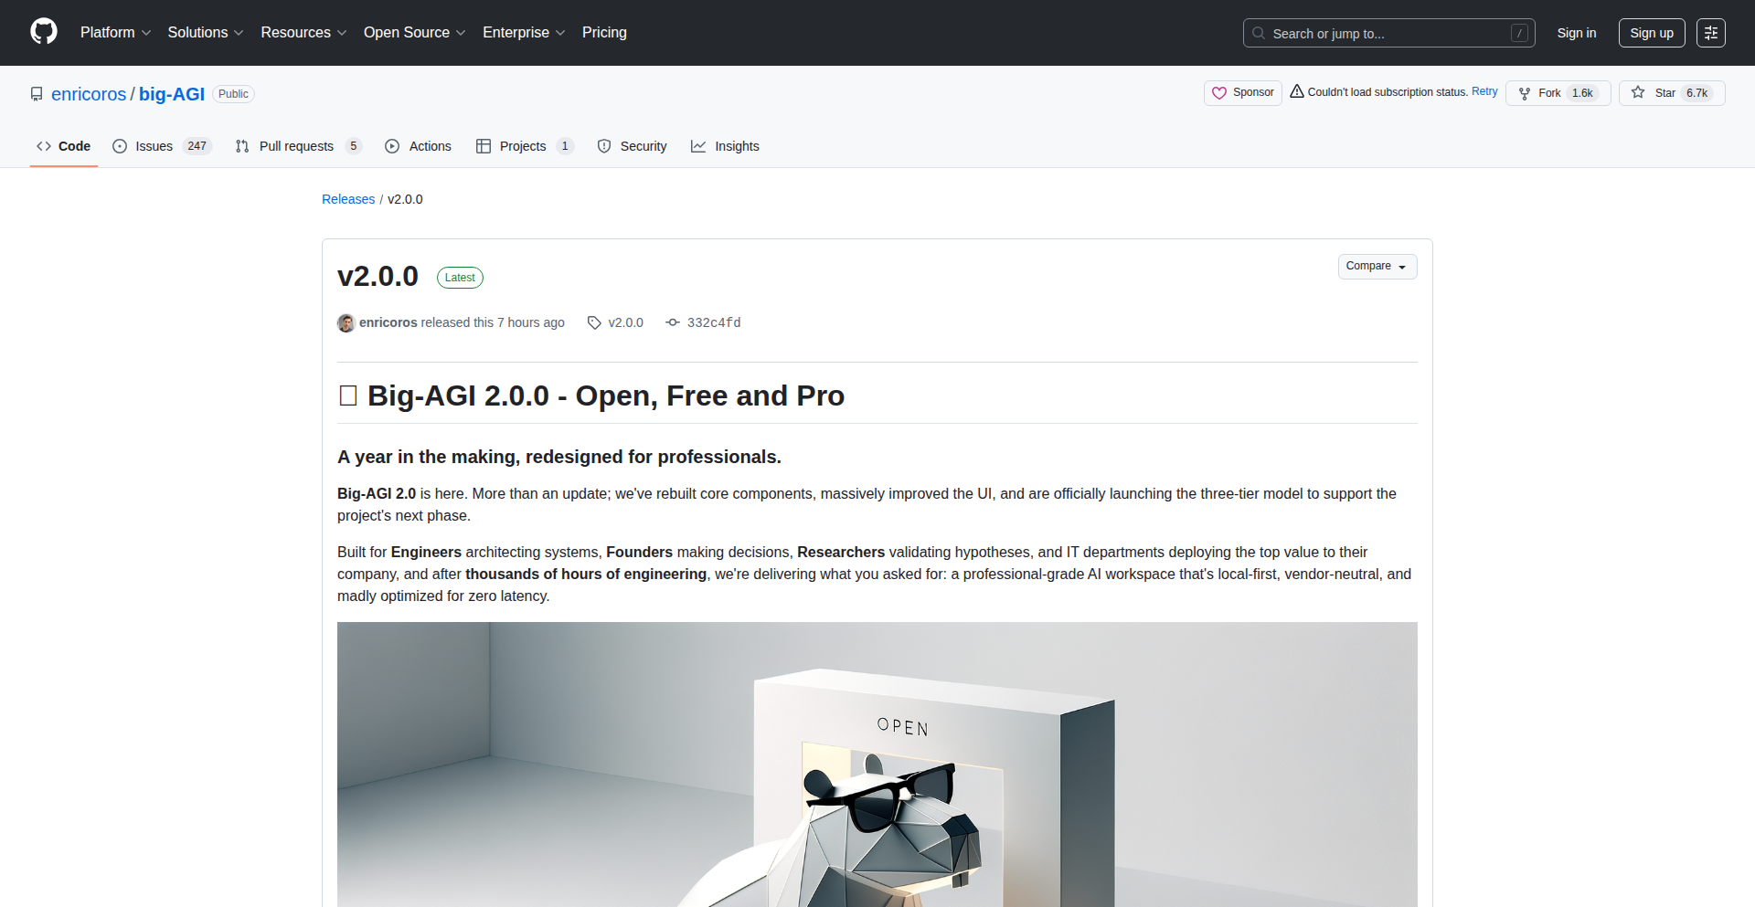Retry loading subscription status
Screen dimensions: 1755x907
coord(1484,91)
